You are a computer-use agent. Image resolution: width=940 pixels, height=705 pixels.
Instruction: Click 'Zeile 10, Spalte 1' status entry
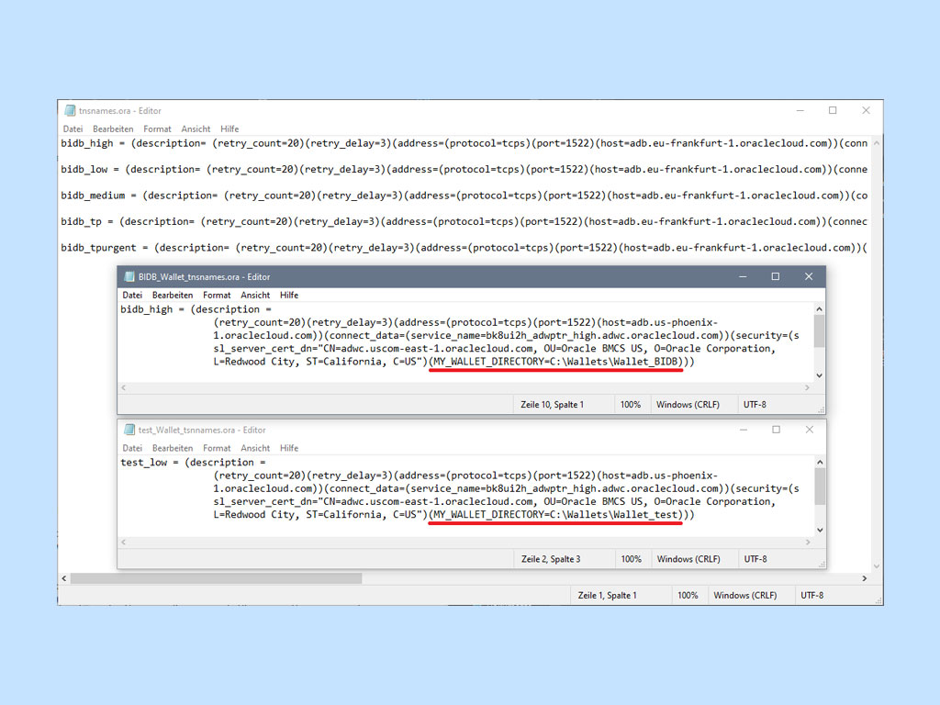(x=552, y=405)
